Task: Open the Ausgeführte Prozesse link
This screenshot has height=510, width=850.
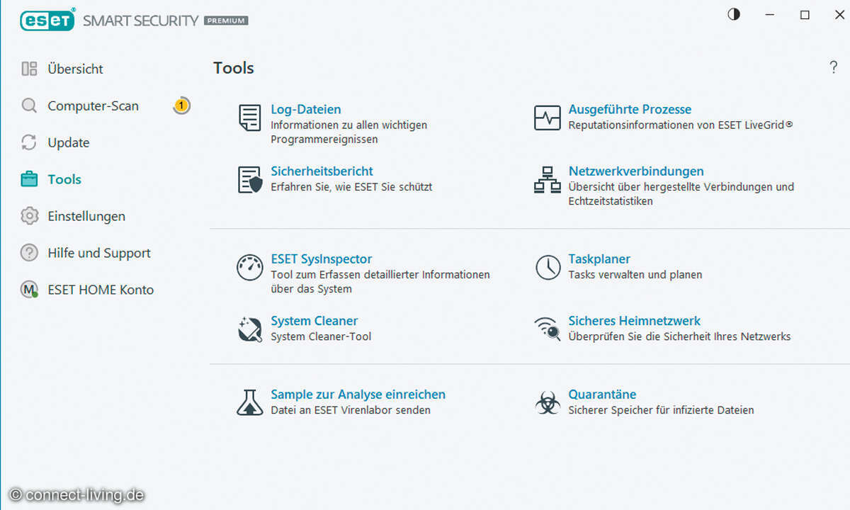Action: [x=630, y=110]
